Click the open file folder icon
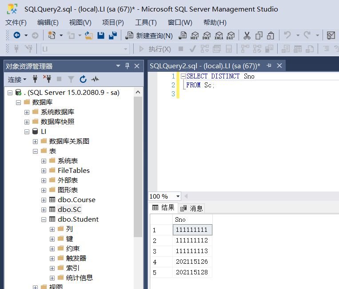 [89, 35]
